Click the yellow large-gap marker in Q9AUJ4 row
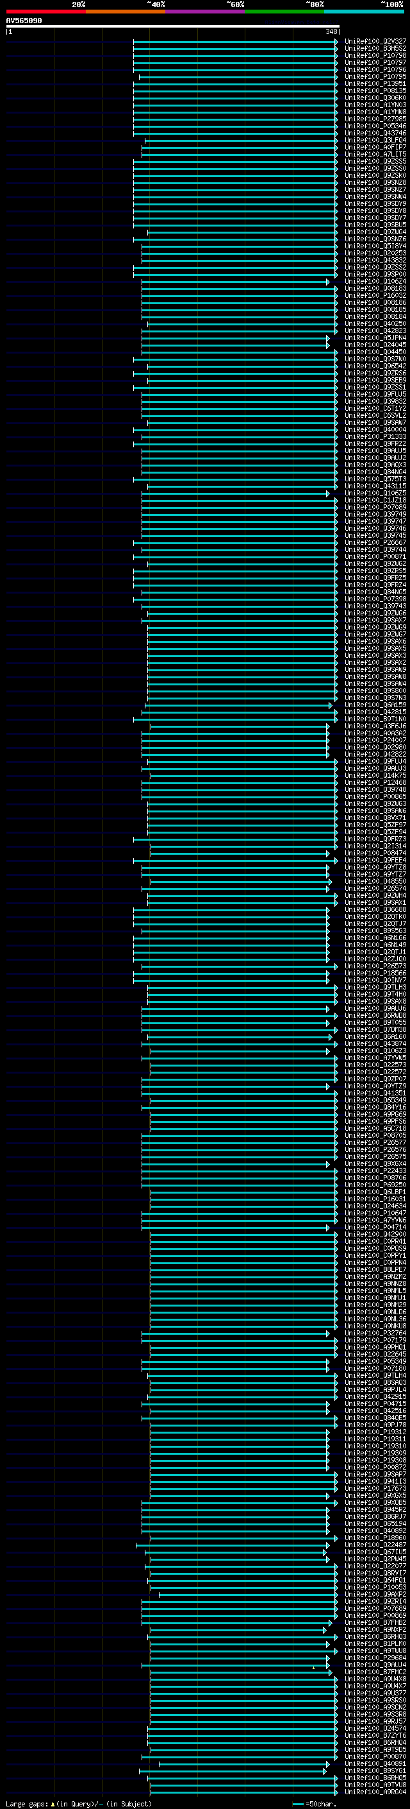Image resolution: width=410 pixels, height=1809 pixels. [x=313, y=1667]
